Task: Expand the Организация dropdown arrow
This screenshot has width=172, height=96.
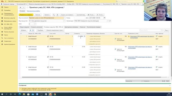Action: click(x=108, y=21)
